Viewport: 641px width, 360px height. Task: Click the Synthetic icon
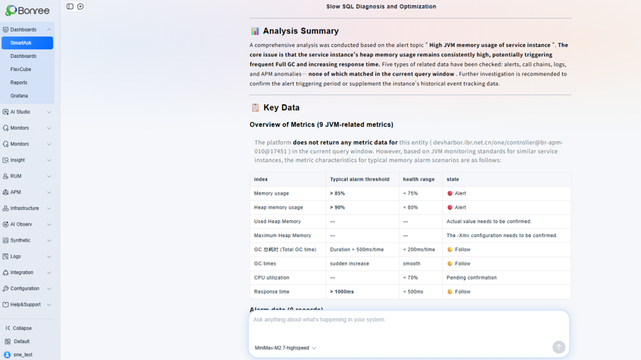(x=5, y=240)
